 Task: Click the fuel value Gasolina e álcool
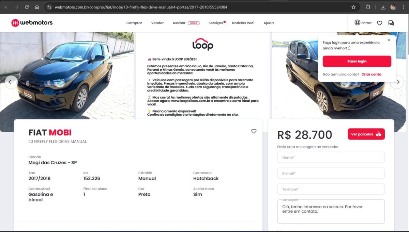click(41, 197)
